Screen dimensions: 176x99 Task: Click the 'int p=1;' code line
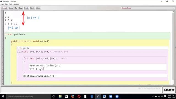[x=23, y=48]
